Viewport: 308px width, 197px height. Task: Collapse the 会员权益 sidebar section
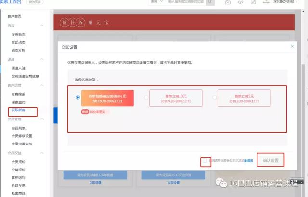point(42,152)
